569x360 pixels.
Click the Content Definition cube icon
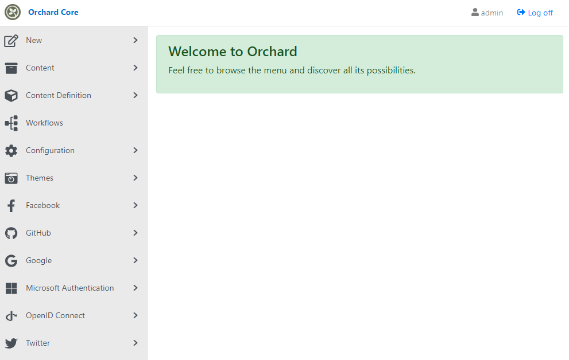pos(11,96)
